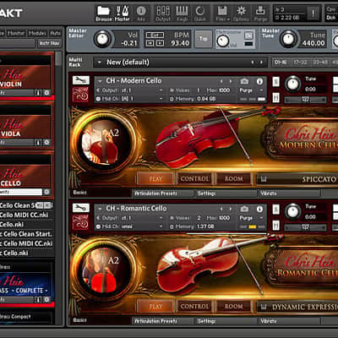Screen dimensions: 338x338
Task: Switch Modern Cello to ROOM page
Action: [233, 178]
